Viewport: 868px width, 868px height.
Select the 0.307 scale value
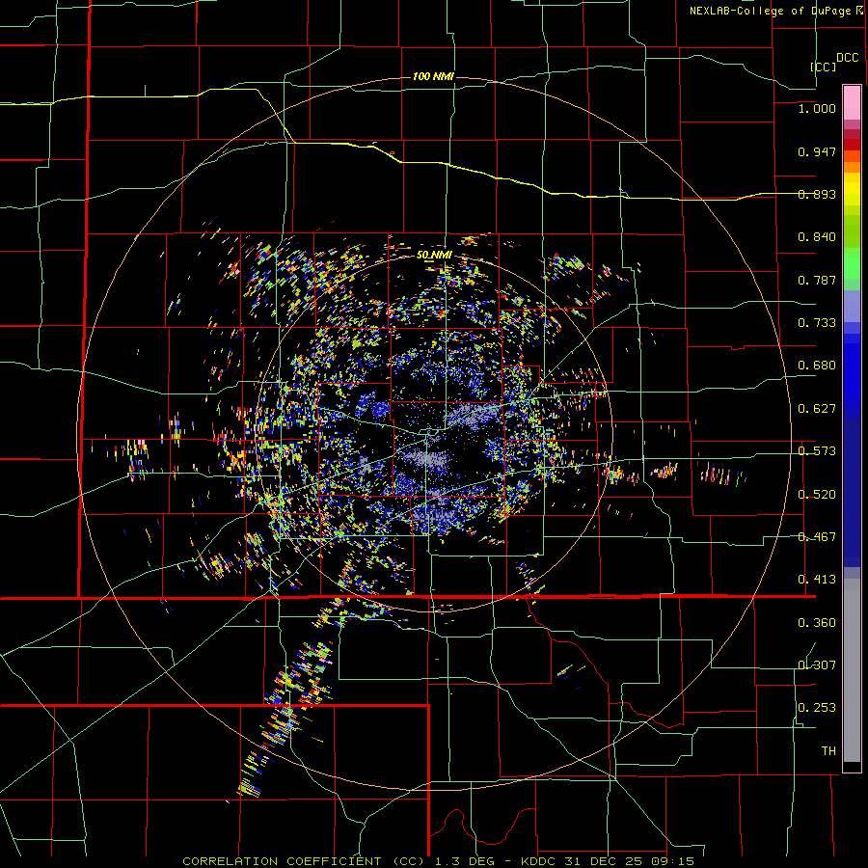pyautogui.click(x=817, y=665)
